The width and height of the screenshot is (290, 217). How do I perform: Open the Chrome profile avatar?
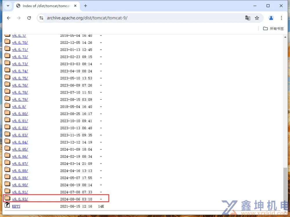click(271, 18)
